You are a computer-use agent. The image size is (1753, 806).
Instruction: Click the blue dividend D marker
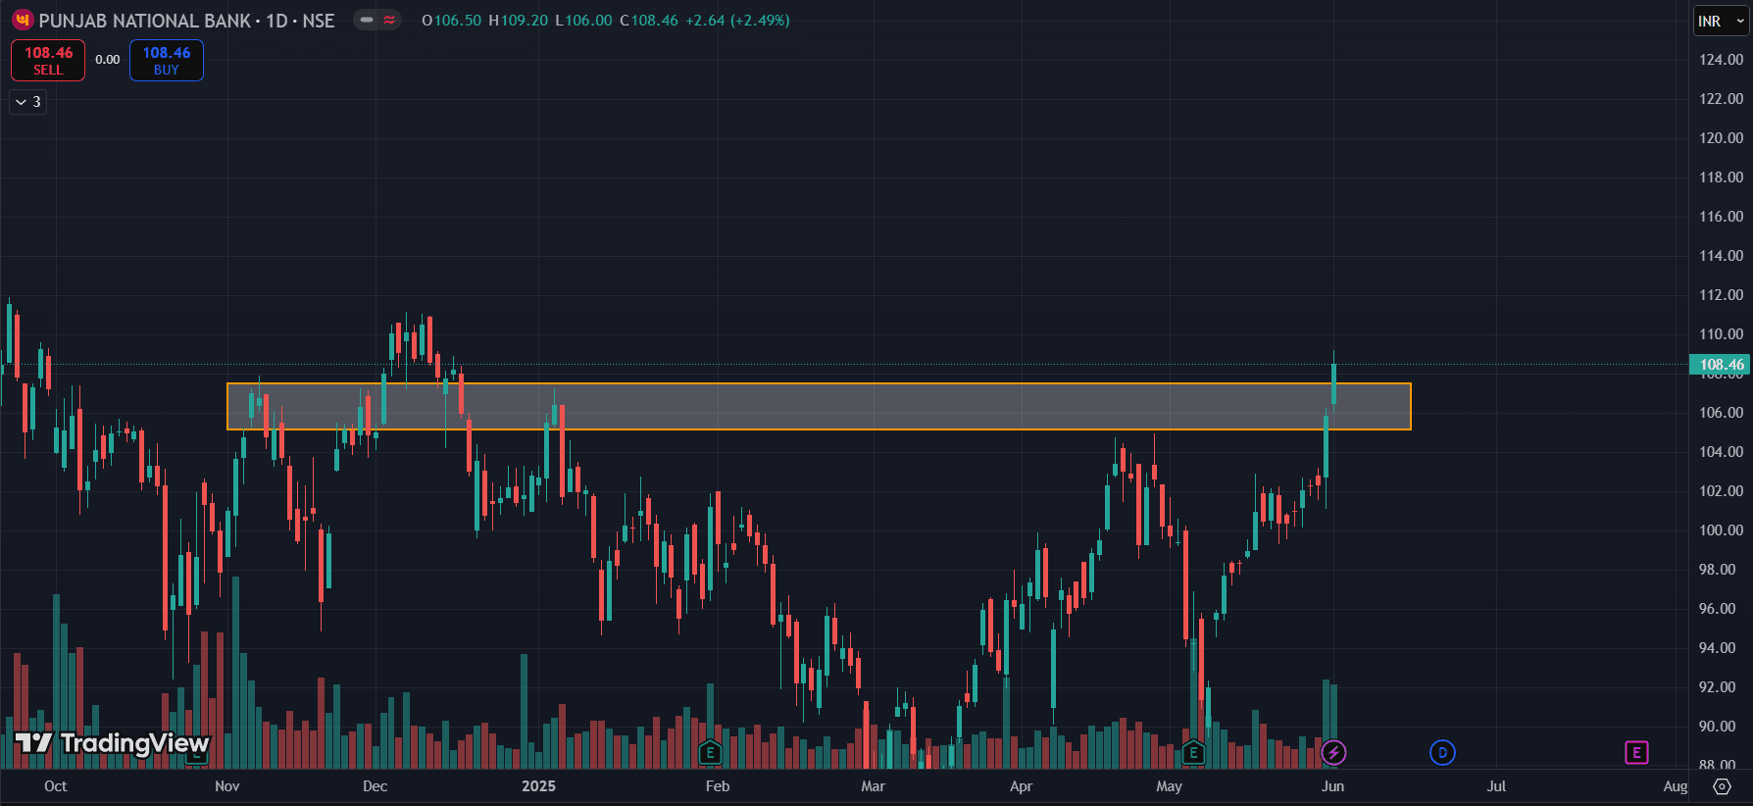tap(1442, 753)
